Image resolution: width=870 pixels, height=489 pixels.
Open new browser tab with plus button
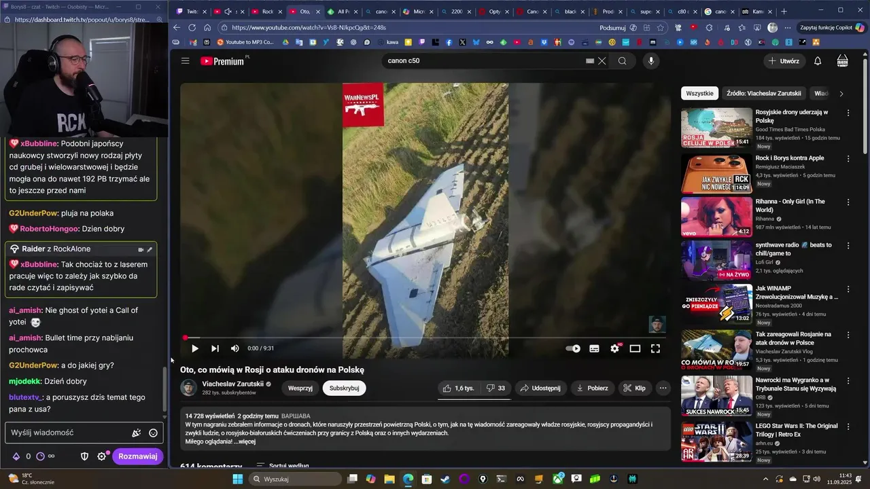click(784, 12)
